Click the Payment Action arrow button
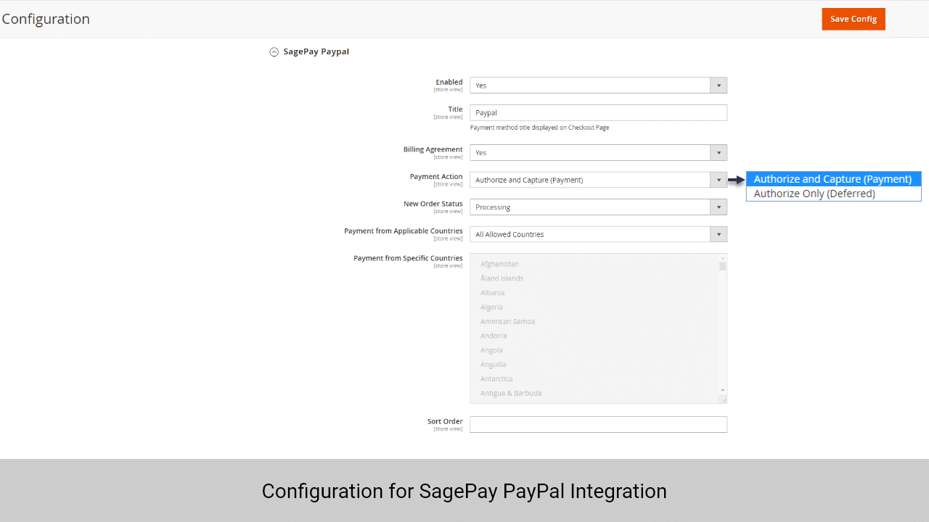The height and width of the screenshot is (522, 929). tap(719, 180)
